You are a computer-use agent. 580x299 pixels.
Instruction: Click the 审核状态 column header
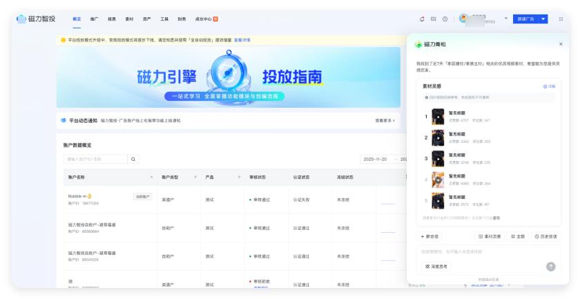tap(258, 177)
